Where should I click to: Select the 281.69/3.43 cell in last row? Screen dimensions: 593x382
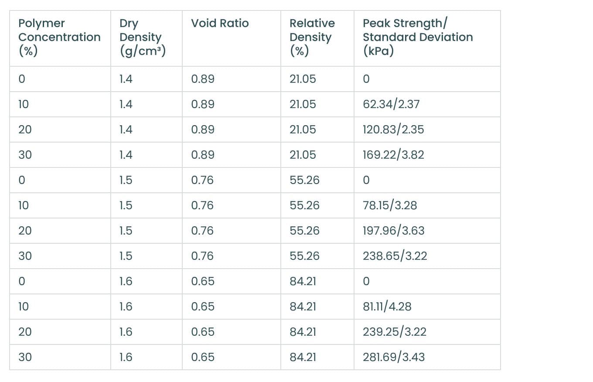click(394, 357)
